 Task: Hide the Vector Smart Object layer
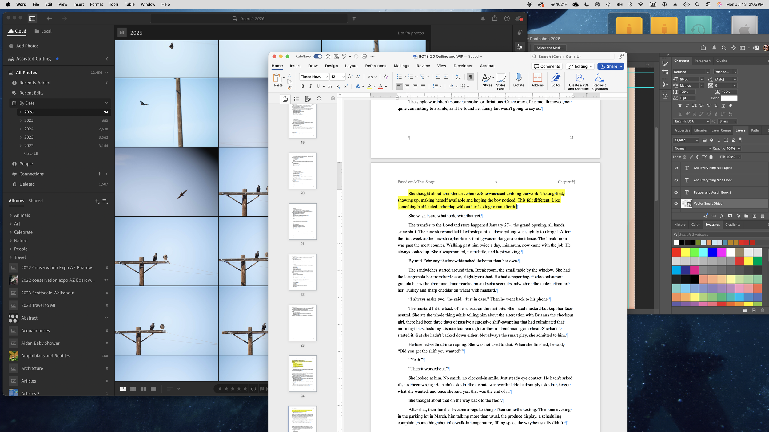676,204
